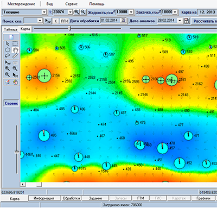217x208 pixels.
Task: Choose the rectangular dashed selection tool
Action: pyautogui.click(x=15, y=43)
